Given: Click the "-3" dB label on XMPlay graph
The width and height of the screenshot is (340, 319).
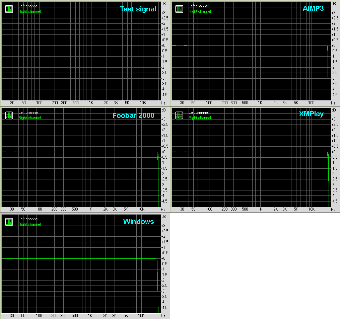Looking at the screenshot, I should [x=333, y=185].
